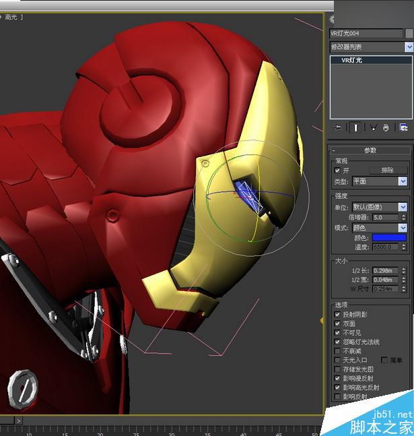
Task: Open the 模式 dropdown showing 颜色
Action: (380, 228)
